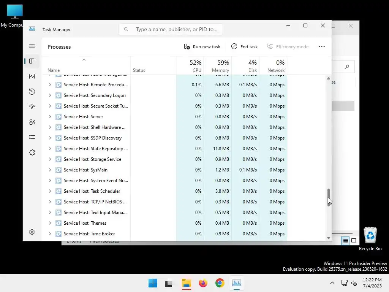Click the search magnifier icon in Task Manager

(x=126, y=29)
